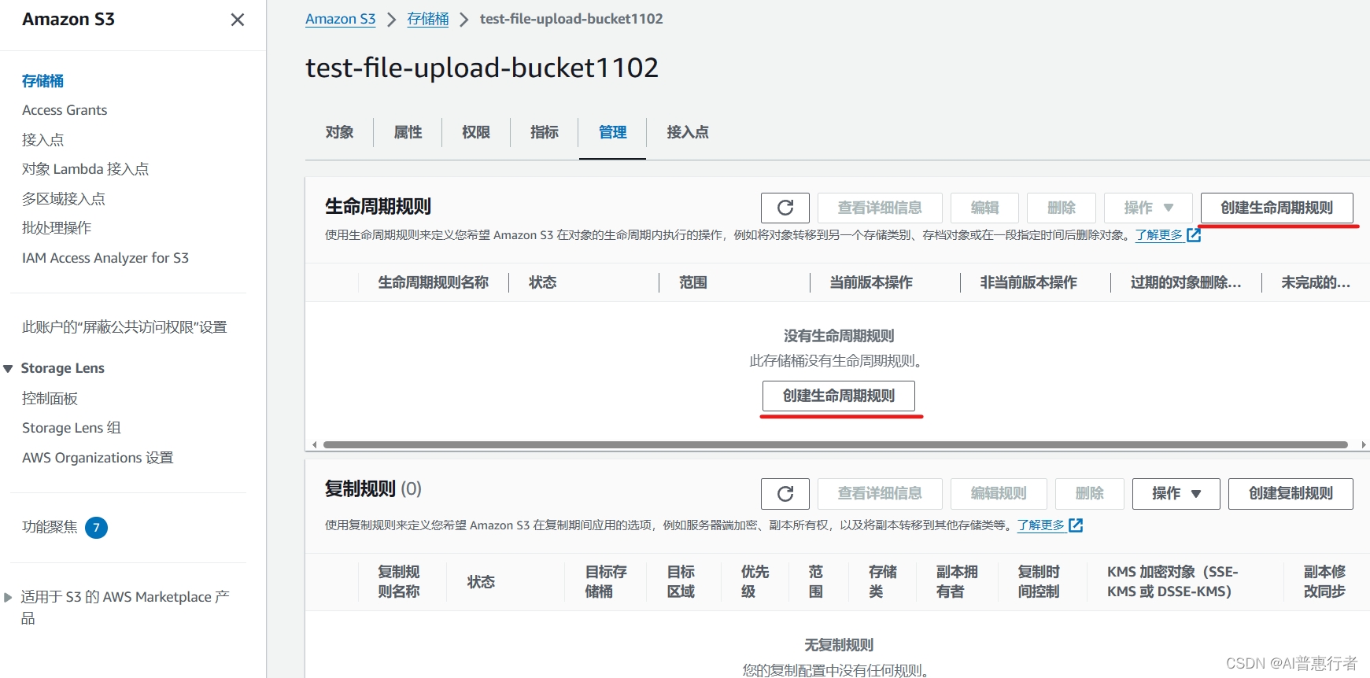The width and height of the screenshot is (1370, 678).
Task: Close the Amazon S3 side navigation panel
Action: point(237,20)
